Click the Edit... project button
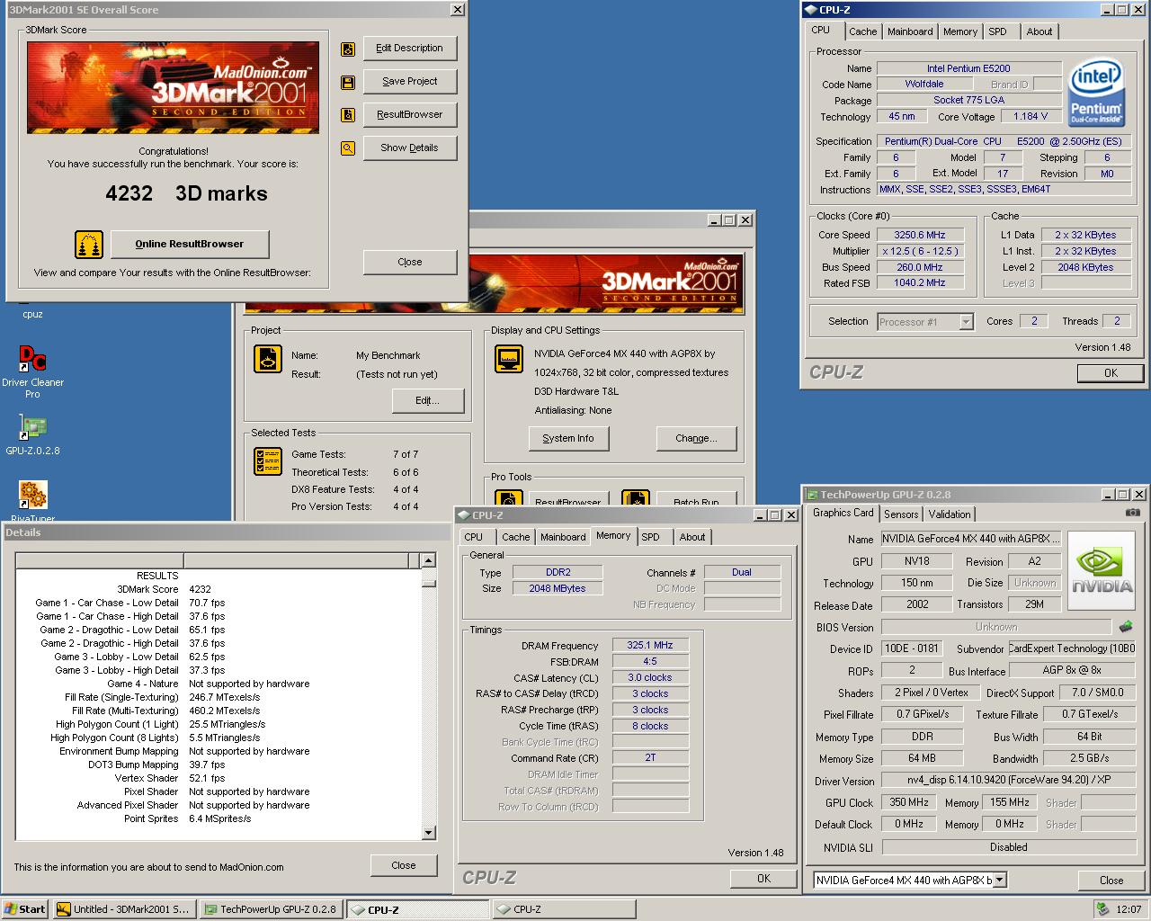Viewport: 1151px width, 921px height. coord(428,401)
